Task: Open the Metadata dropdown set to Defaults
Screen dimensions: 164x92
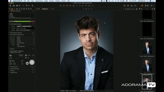Action: pos(25,41)
